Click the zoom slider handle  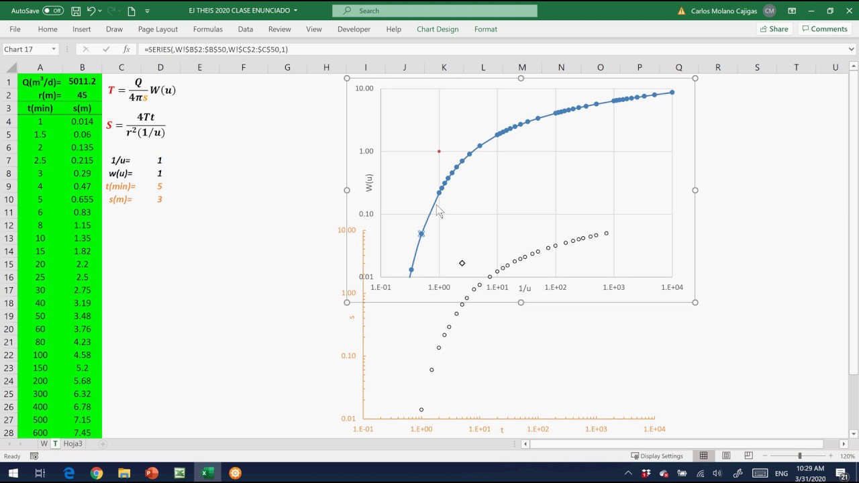pyautogui.click(x=799, y=456)
